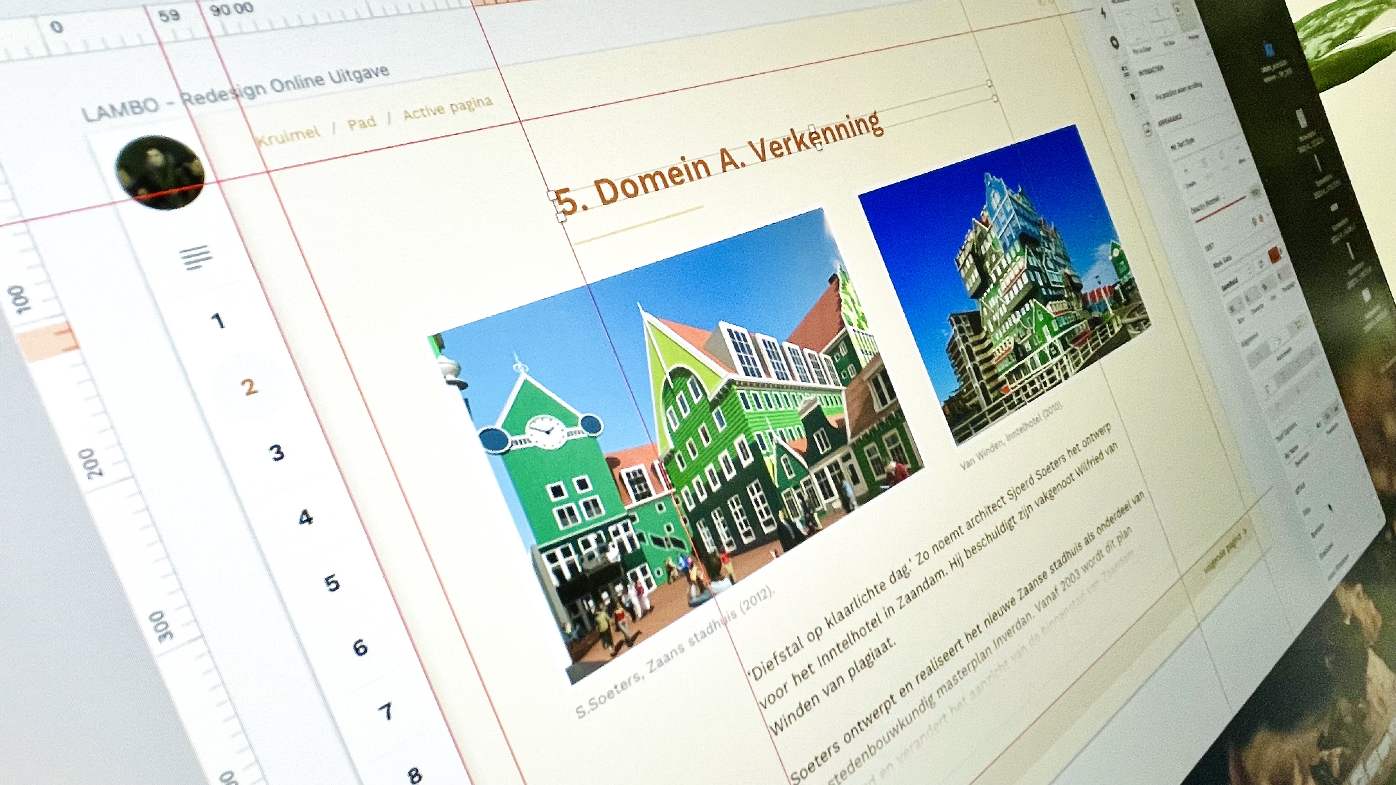This screenshot has height=785, width=1396.
Task: Click the image frame icon in the right strip
Action: (x=1147, y=129)
